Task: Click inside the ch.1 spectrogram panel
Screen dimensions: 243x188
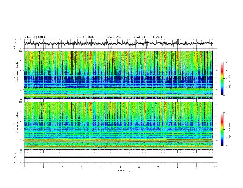Action: (118, 75)
